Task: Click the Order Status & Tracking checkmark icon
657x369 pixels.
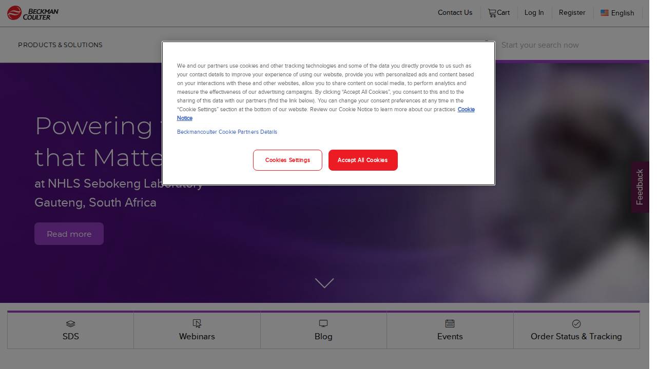Action: (x=576, y=323)
